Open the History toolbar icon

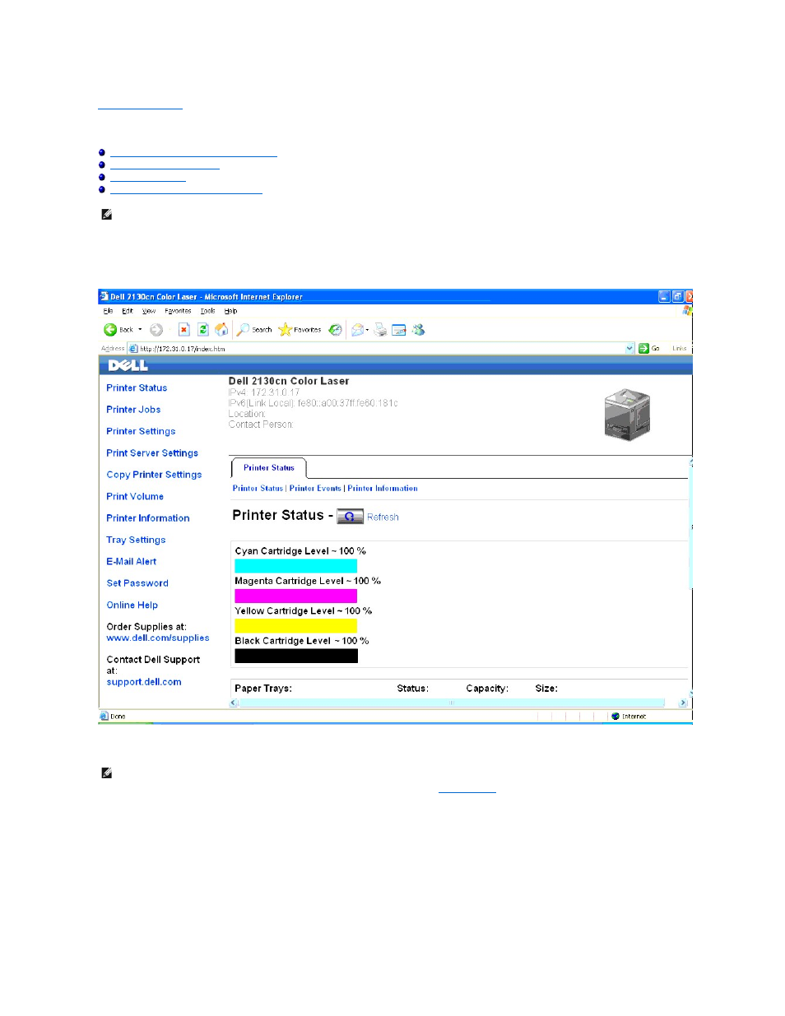click(x=336, y=330)
